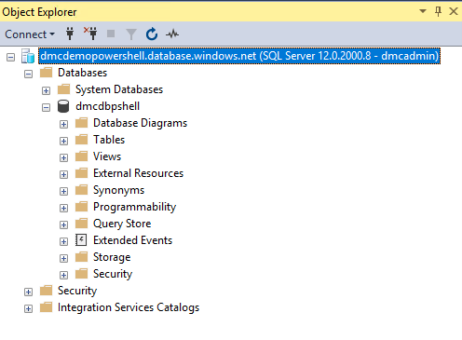The width and height of the screenshot is (462, 340).
Task: Select the server node dmcdemopowershell.database.windows.net
Action: 239,56
